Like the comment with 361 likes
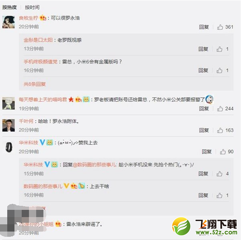242x240 pixels. (x=220, y=27)
